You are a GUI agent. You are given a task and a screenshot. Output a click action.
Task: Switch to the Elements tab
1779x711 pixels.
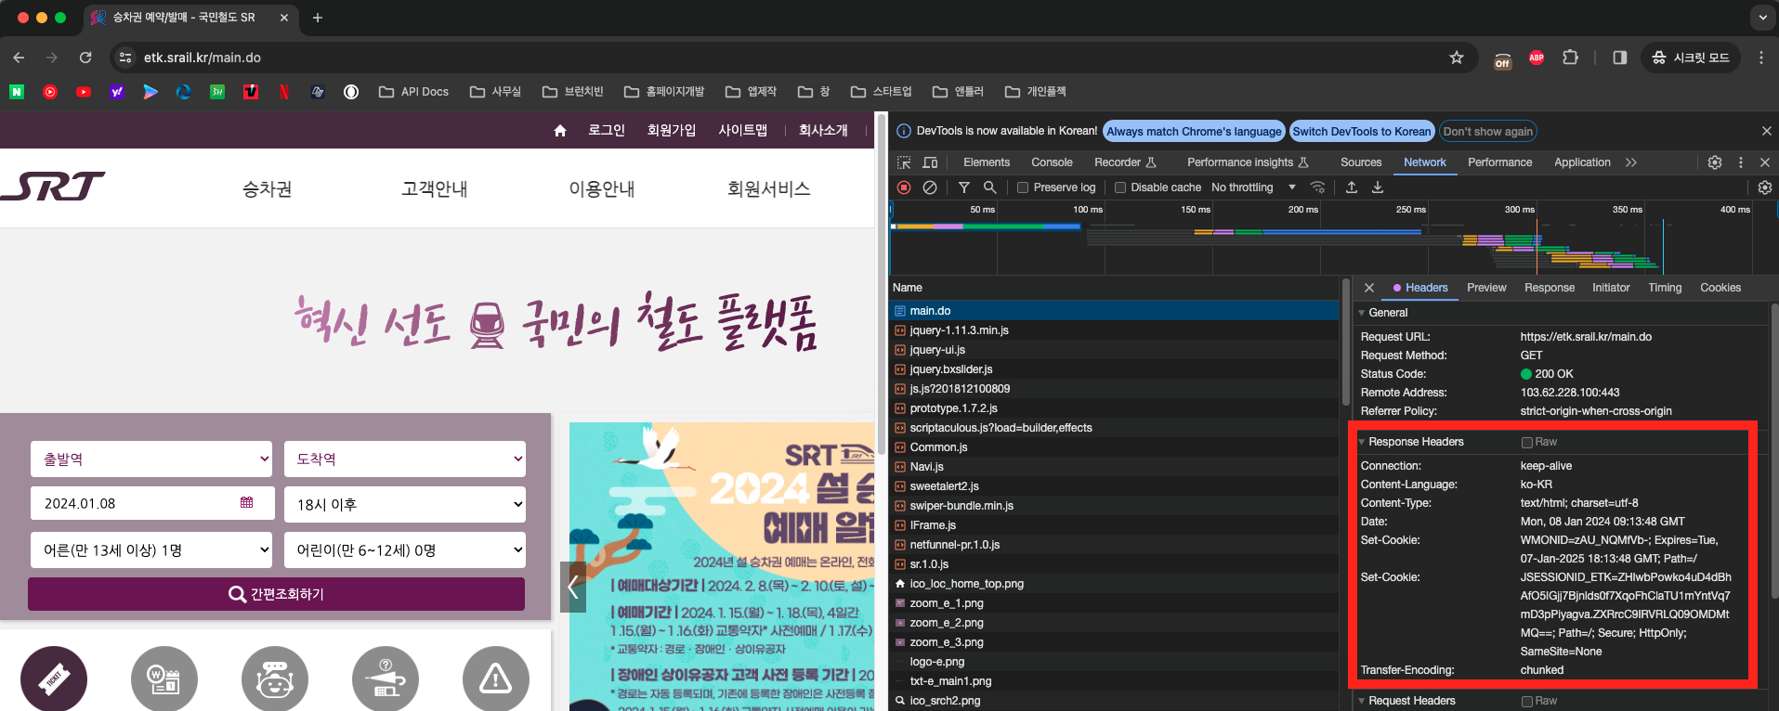(x=987, y=162)
